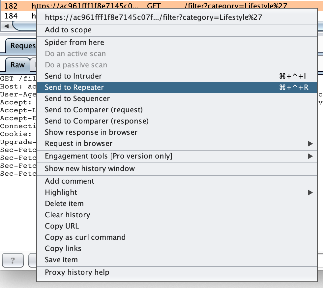Choose Add to scope from context menu
The image size is (323, 288).
[177, 30]
